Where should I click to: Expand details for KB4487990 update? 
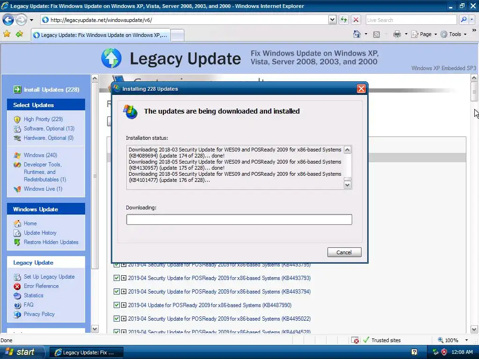click(x=123, y=305)
